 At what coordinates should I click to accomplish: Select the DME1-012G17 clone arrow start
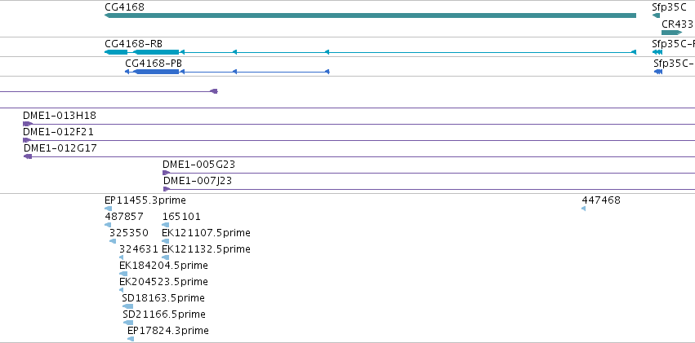tap(28, 156)
